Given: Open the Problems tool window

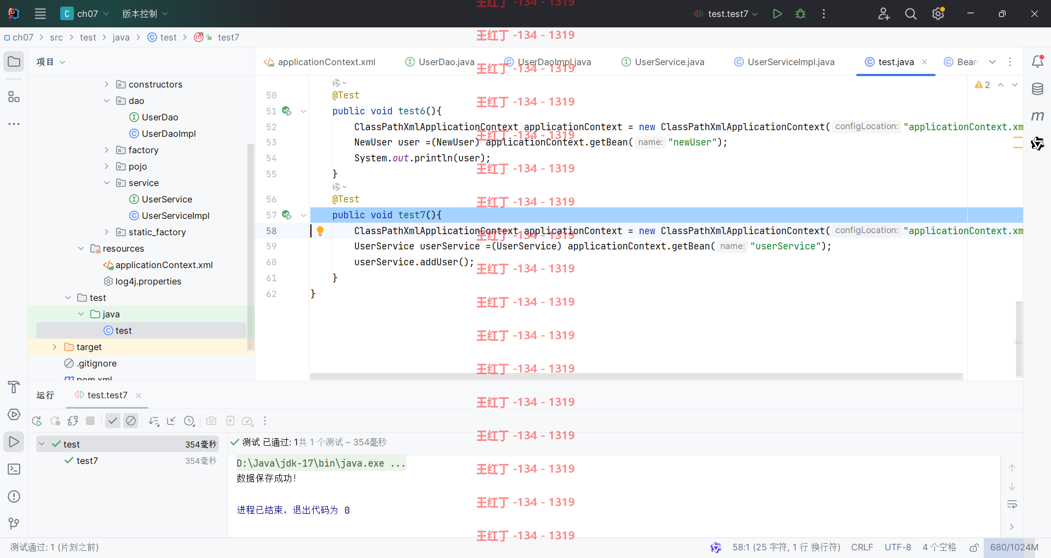Looking at the screenshot, I should 14,497.
